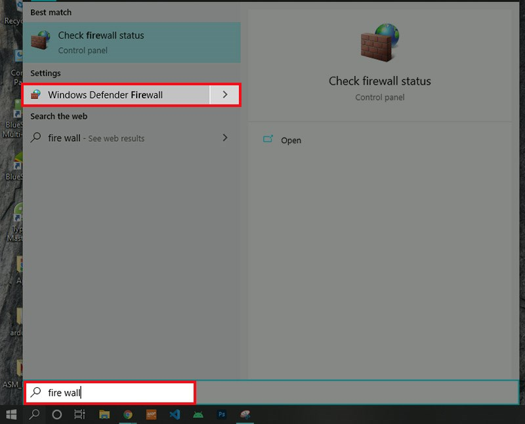The width and height of the screenshot is (525, 424).
Task: Click the taskbar Search magnifier icon
Action: 34,415
